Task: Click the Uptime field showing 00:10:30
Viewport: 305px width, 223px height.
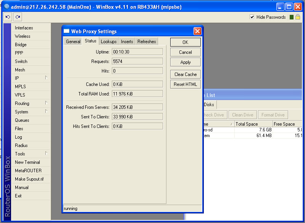Action: pos(137,52)
